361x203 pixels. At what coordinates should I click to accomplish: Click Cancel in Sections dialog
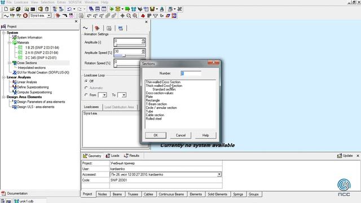click(x=180, y=135)
